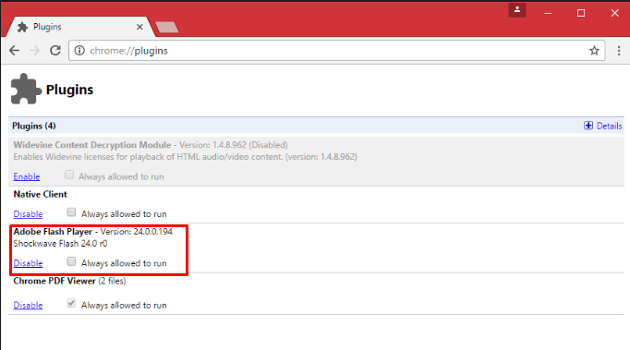Click the puzzle piece icon on Plugins tab
The width and height of the screenshot is (630, 350).
(x=22, y=27)
